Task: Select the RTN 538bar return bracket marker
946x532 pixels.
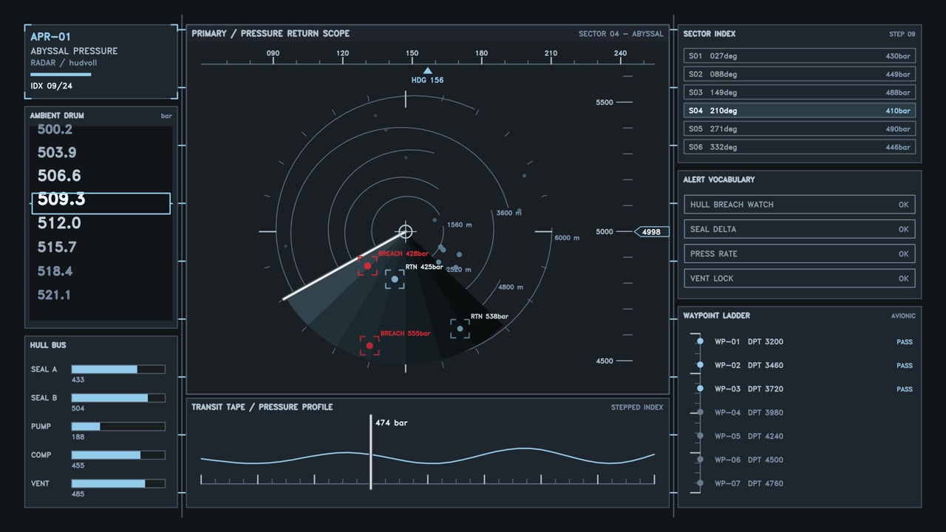Action: 460,328
